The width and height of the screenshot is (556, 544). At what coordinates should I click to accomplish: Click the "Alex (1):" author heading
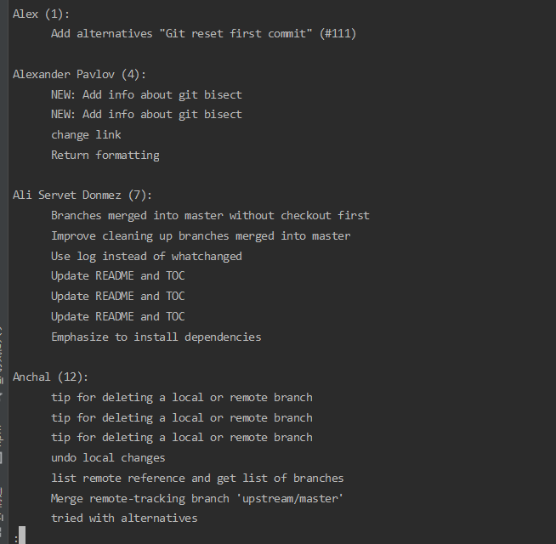[x=42, y=14]
